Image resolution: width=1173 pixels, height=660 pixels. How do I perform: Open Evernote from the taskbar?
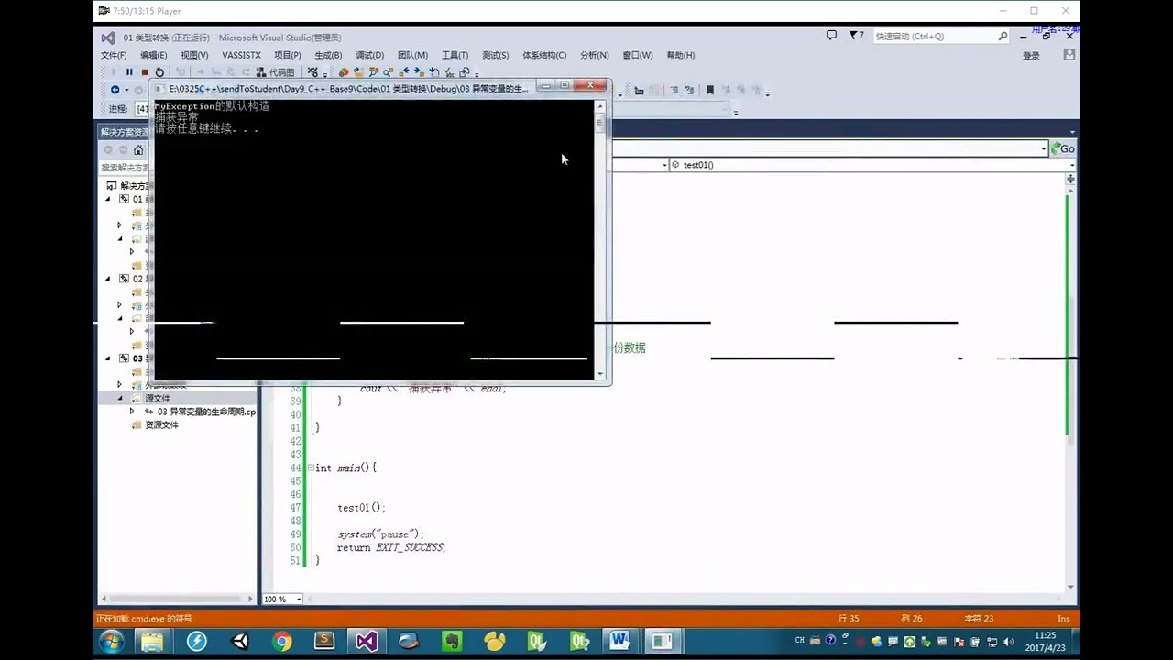point(451,641)
